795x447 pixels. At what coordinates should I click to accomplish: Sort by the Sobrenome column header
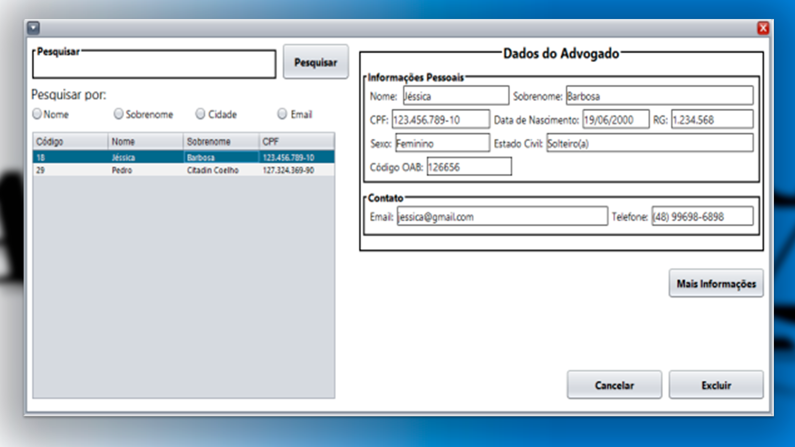pyautogui.click(x=221, y=142)
